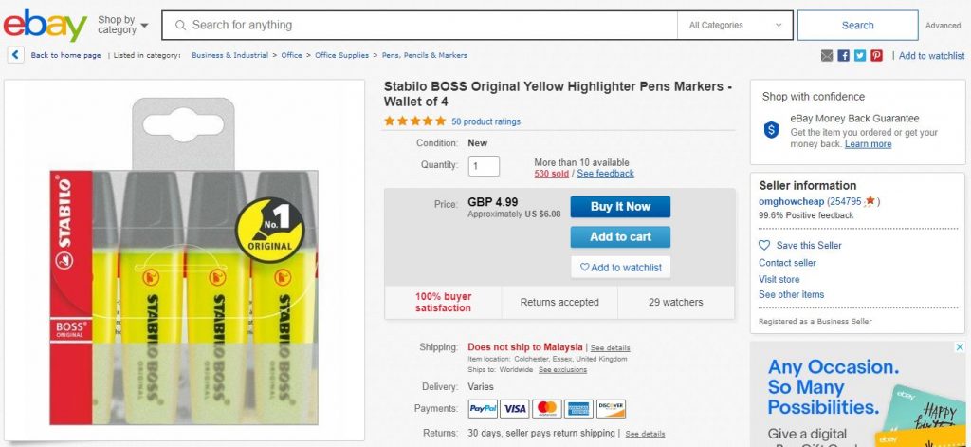This screenshot has height=447, width=971.
Task: Click the heart icon for Save this Seller
Action: [x=764, y=246]
